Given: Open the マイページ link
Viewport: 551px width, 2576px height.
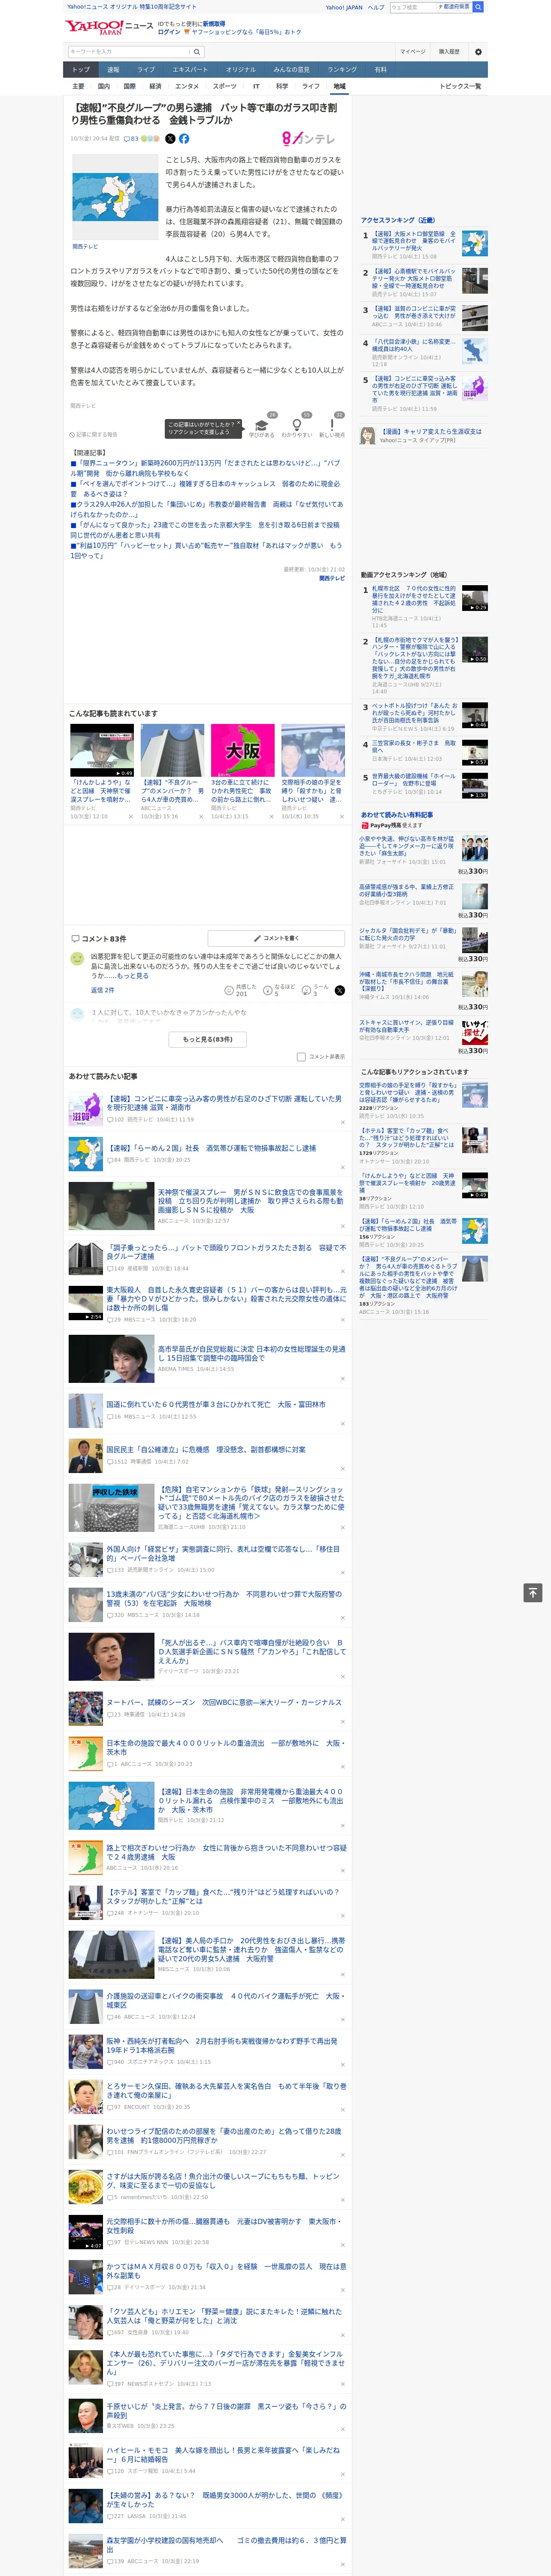Looking at the screenshot, I should pos(412,52).
